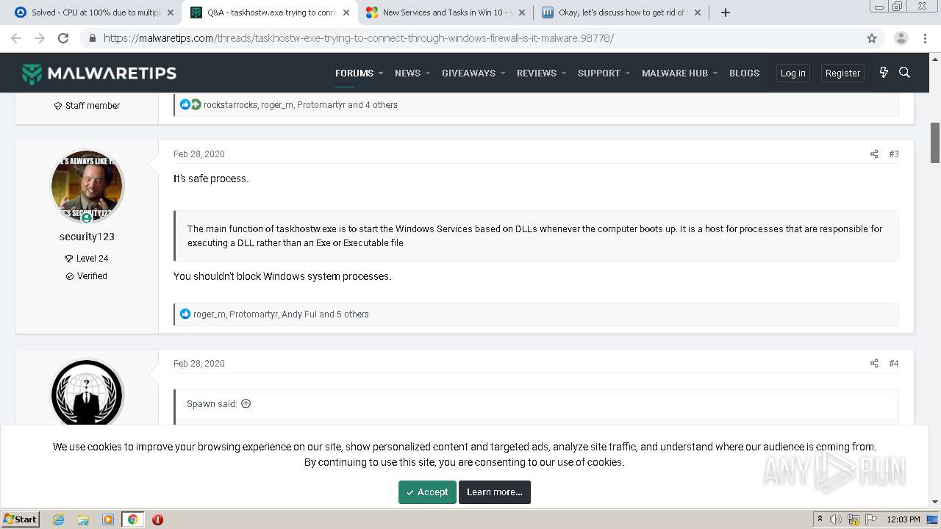Go to the BLOGS menu item
This screenshot has height=529, width=941.
click(x=744, y=73)
